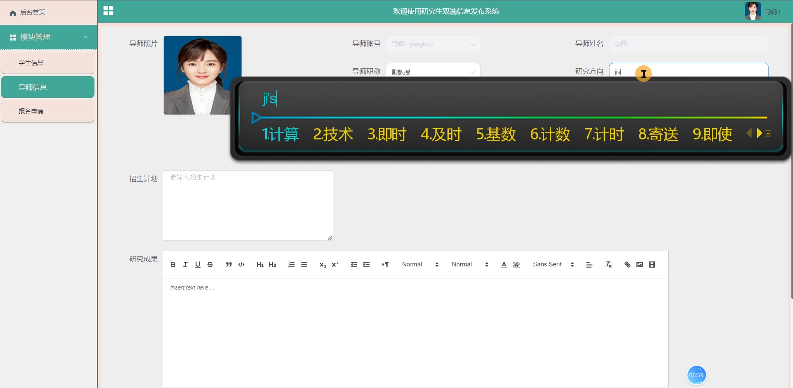Choose IME candidate 5.基数

click(x=496, y=134)
